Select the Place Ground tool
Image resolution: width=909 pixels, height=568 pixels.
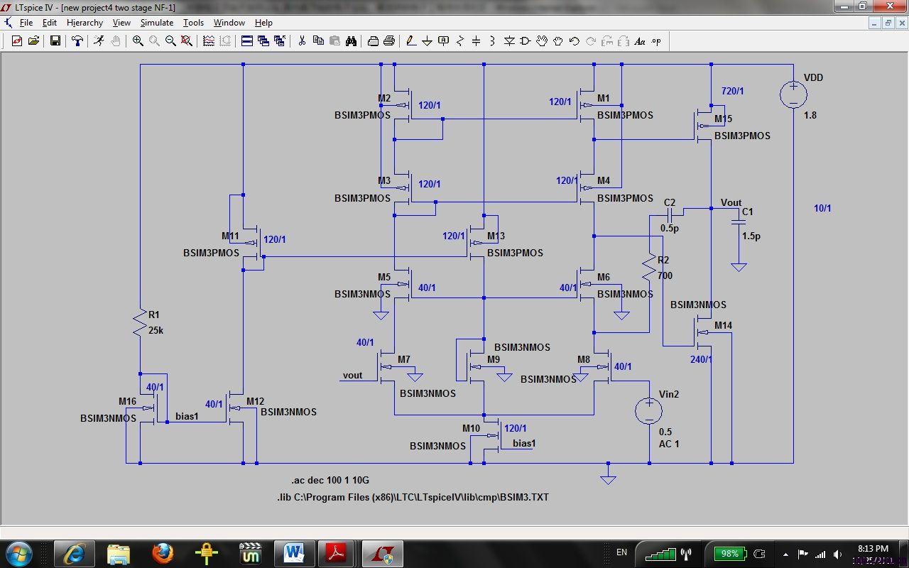(428, 41)
